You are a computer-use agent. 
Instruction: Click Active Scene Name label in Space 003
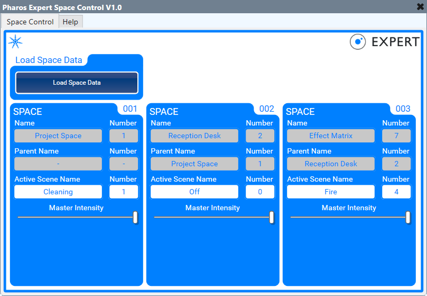pyautogui.click(x=320, y=179)
